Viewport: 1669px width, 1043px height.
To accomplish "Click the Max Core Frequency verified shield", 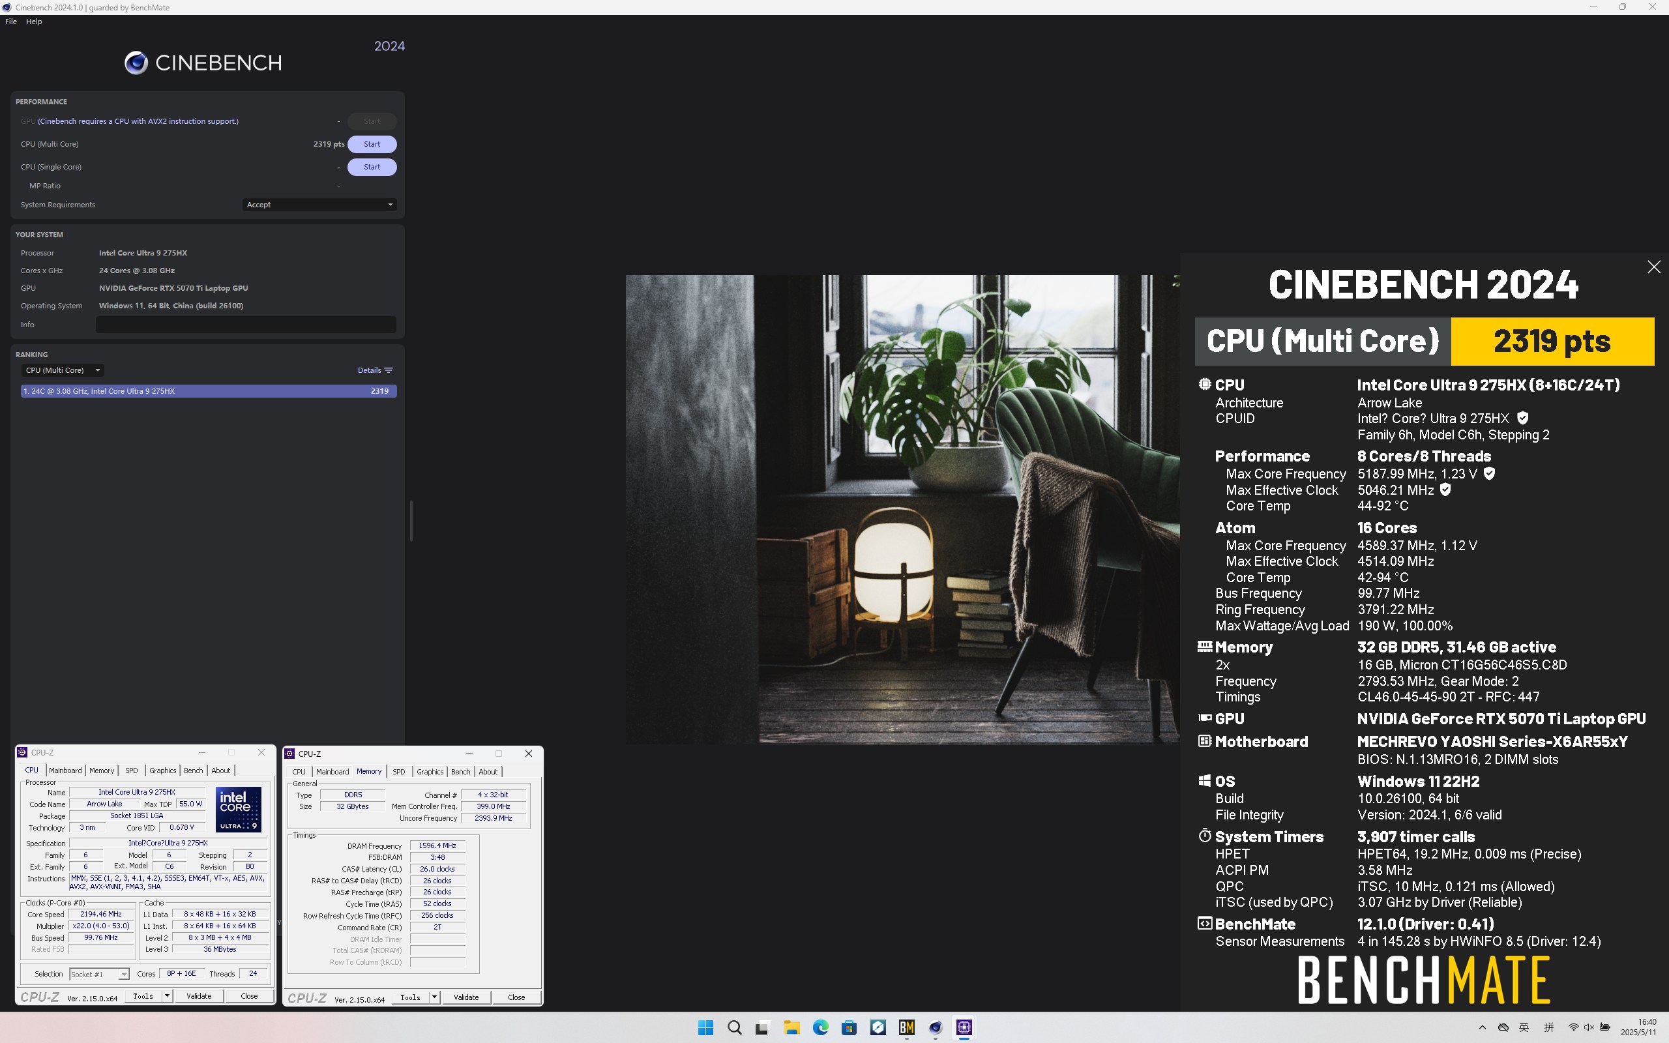I will [1489, 473].
